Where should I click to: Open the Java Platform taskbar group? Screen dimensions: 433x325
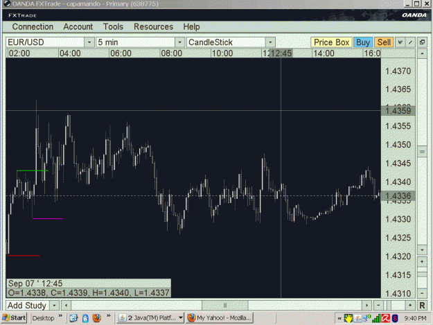point(150,318)
